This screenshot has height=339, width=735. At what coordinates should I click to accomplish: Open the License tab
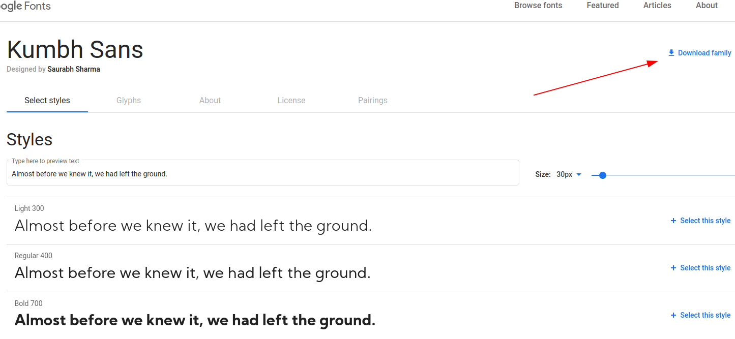[291, 100]
